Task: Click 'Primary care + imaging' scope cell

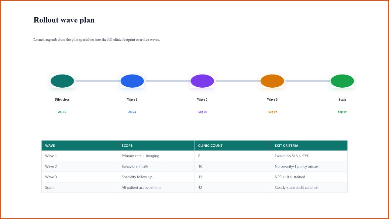Action: [156, 156]
